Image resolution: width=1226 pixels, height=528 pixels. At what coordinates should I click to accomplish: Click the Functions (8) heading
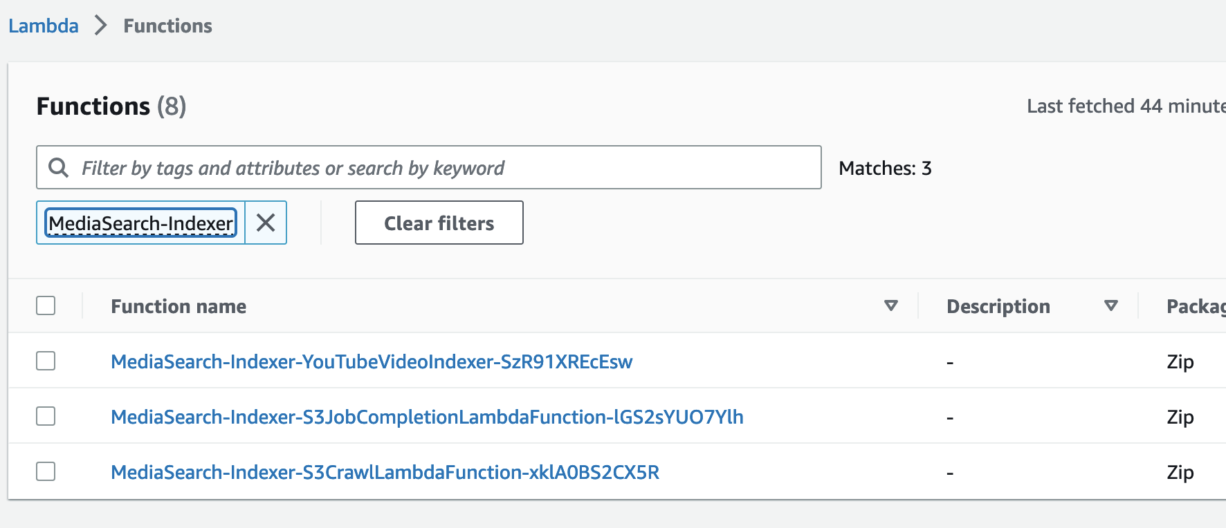click(111, 106)
